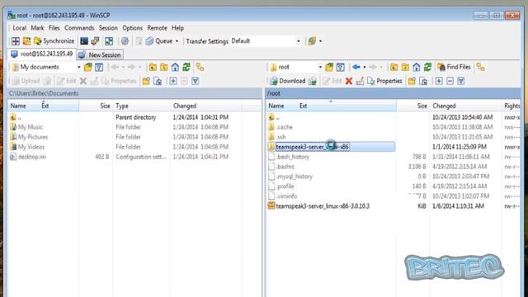This screenshot has height=297, width=528.
Task: Select the .mysql_history file
Action: 294,177
